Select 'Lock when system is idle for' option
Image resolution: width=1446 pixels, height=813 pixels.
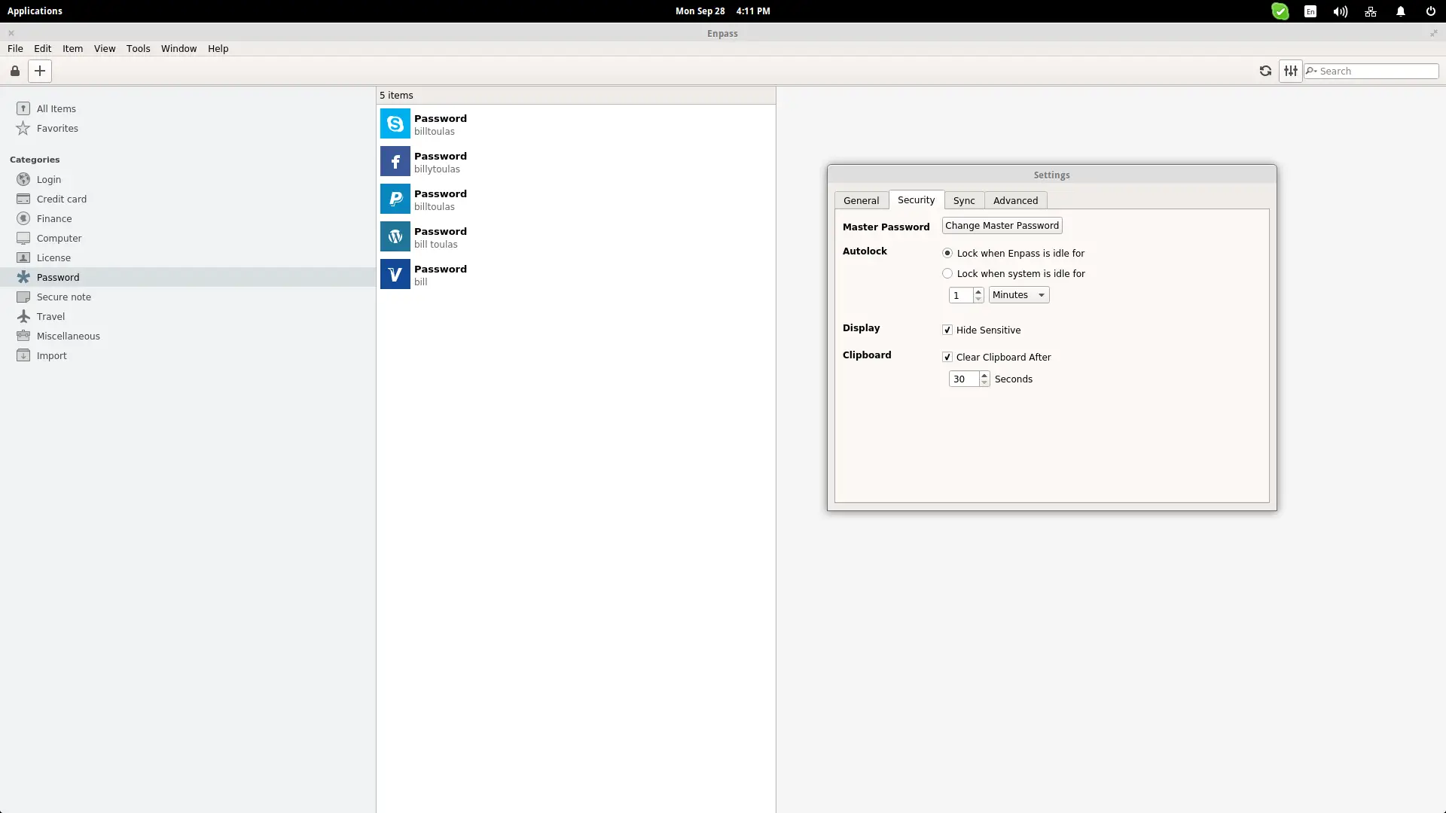[x=1014, y=273]
